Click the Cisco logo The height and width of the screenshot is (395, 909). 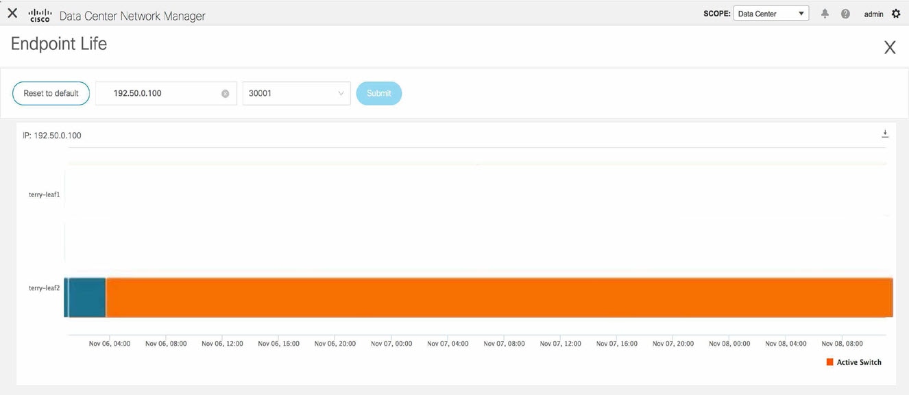40,15
